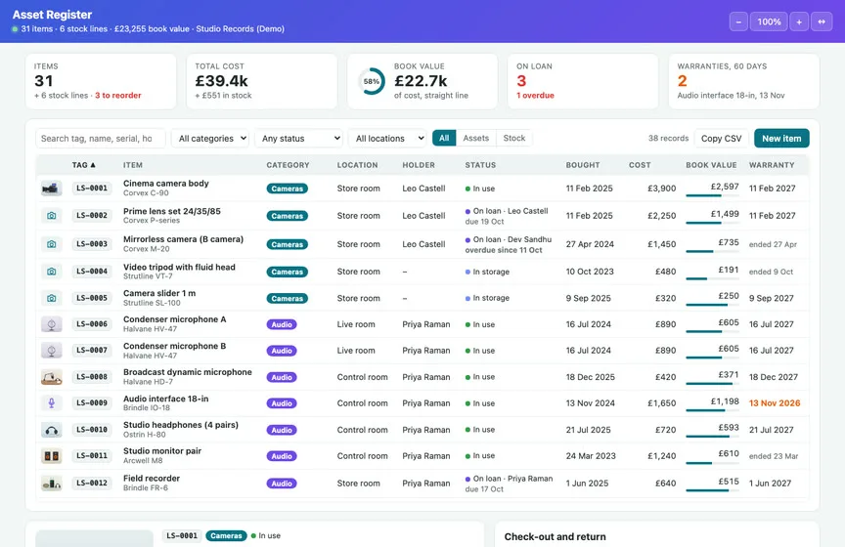The height and width of the screenshot is (547, 845).
Task: Click the camera icon for LS-0004
Action: (51, 272)
